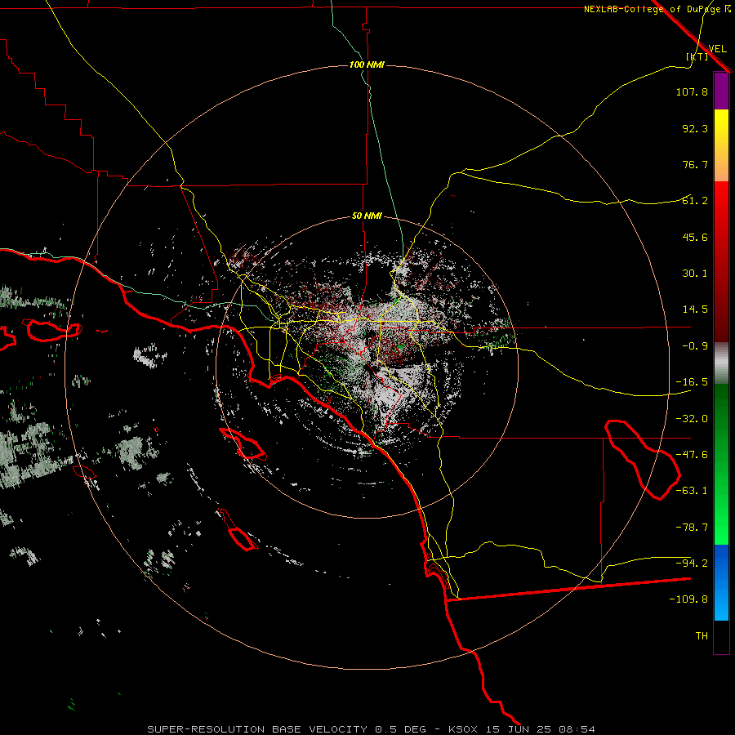Select the -32.0 value on the velocity scale
This screenshot has height=735, width=735.
692,419
